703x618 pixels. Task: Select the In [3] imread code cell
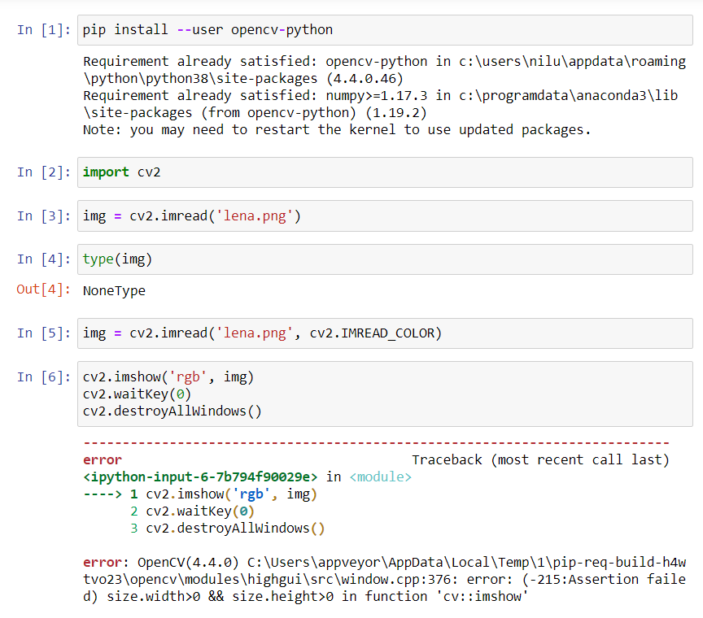pyautogui.click(x=385, y=216)
